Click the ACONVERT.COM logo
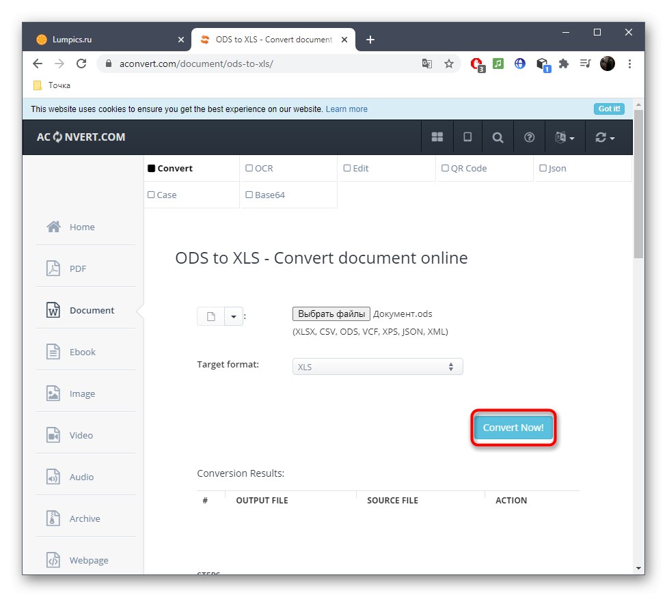This screenshot has width=667, height=597. [81, 137]
